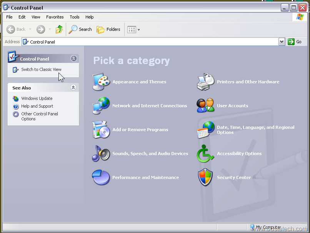The height and width of the screenshot is (233, 310).
Task: Click the Switch to Classic View icon
Action: (x=15, y=69)
